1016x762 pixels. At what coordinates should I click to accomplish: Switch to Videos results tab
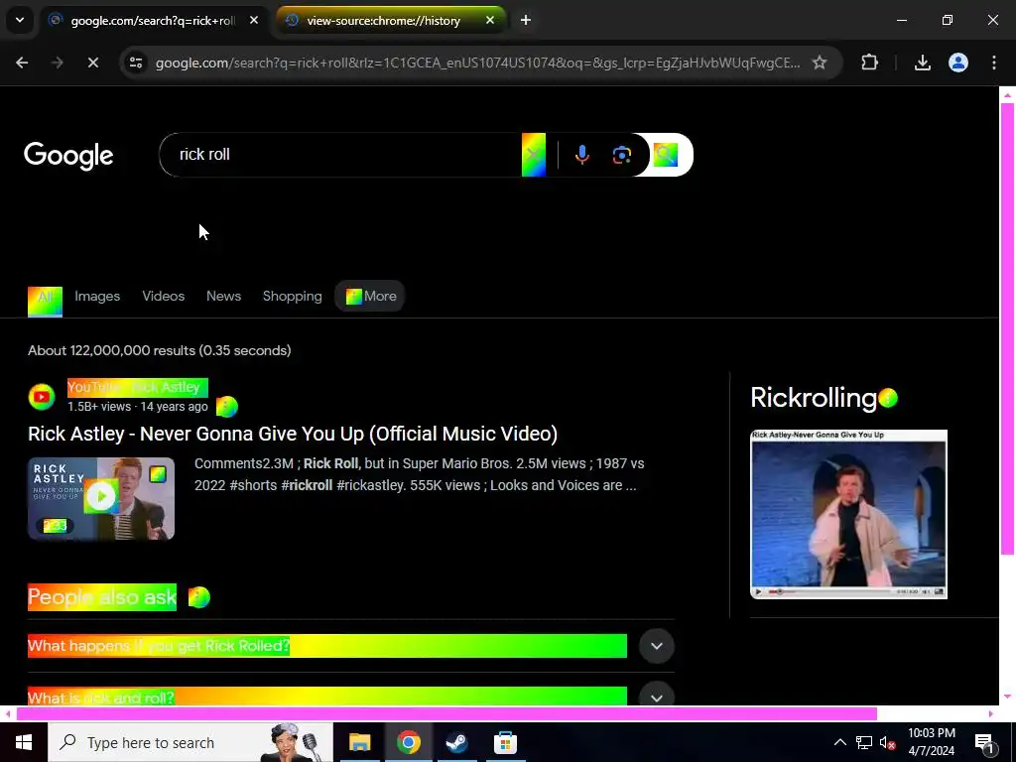pyautogui.click(x=164, y=296)
